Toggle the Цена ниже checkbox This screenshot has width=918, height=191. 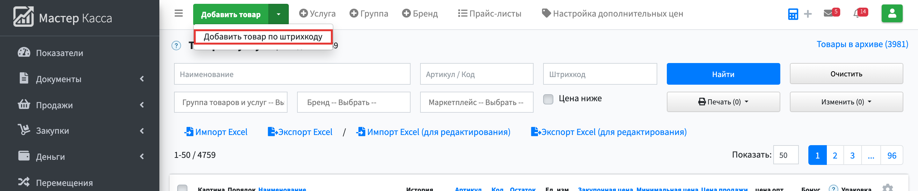(548, 99)
